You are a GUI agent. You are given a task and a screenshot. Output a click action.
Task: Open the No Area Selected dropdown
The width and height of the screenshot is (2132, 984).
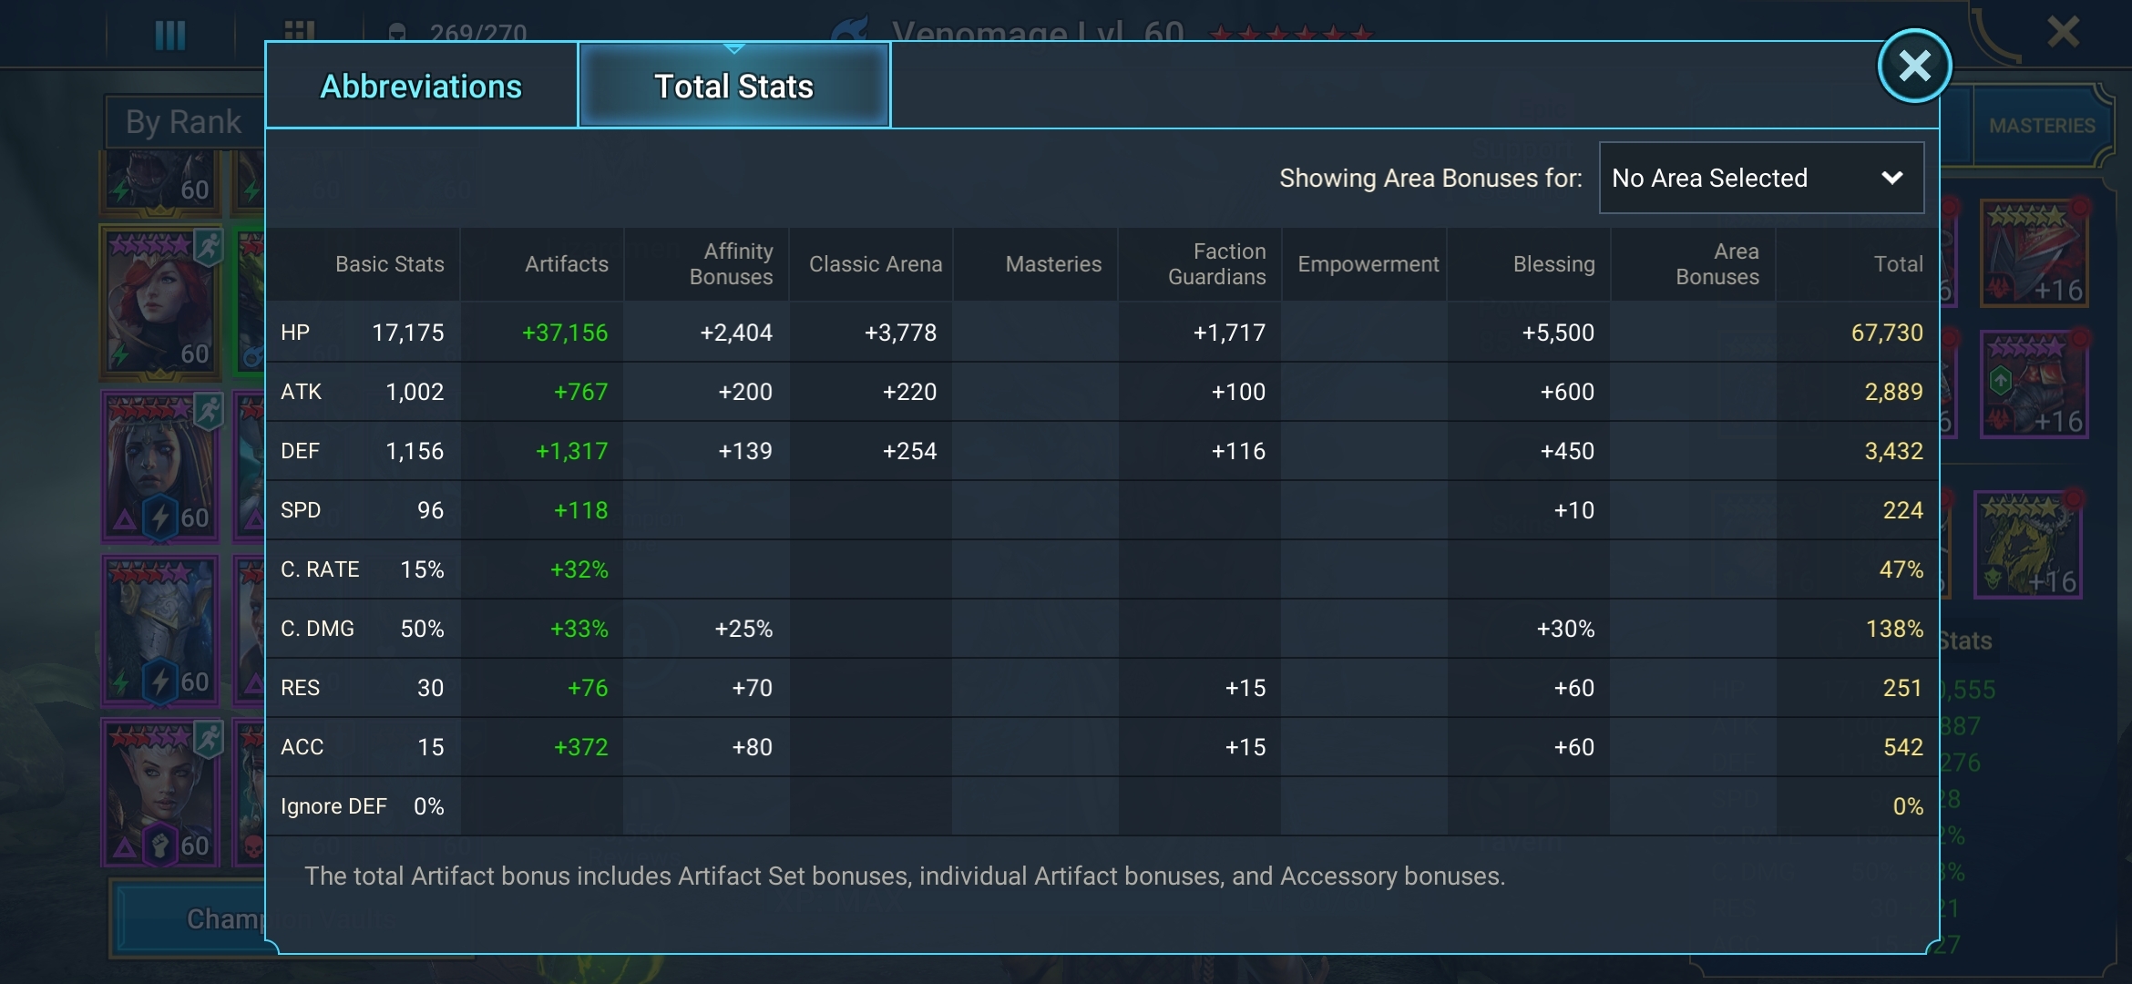pyautogui.click(x=1761, y=178)
